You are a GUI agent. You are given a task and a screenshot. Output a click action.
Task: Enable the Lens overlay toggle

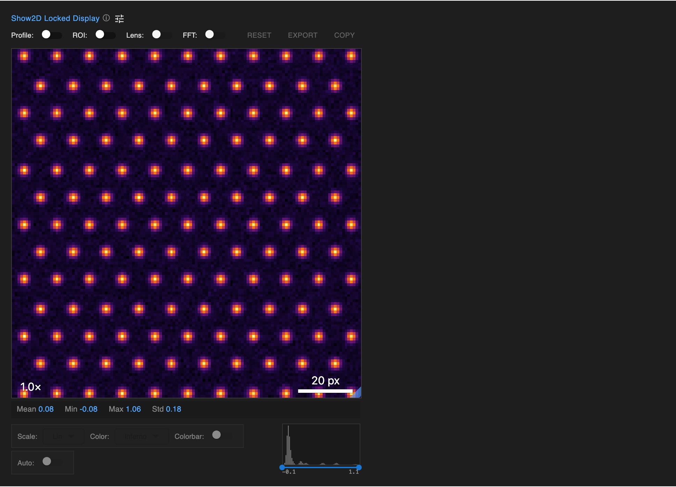[157, 35]
